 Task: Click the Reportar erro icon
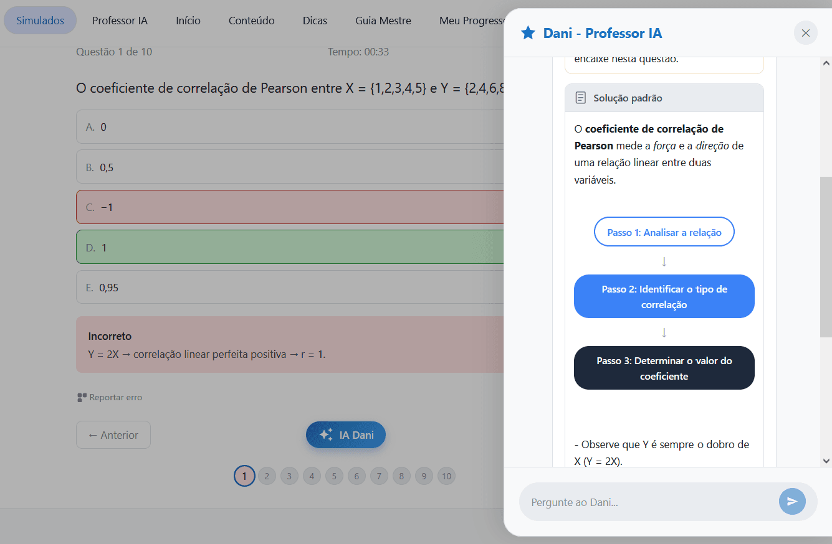[82, 397]
